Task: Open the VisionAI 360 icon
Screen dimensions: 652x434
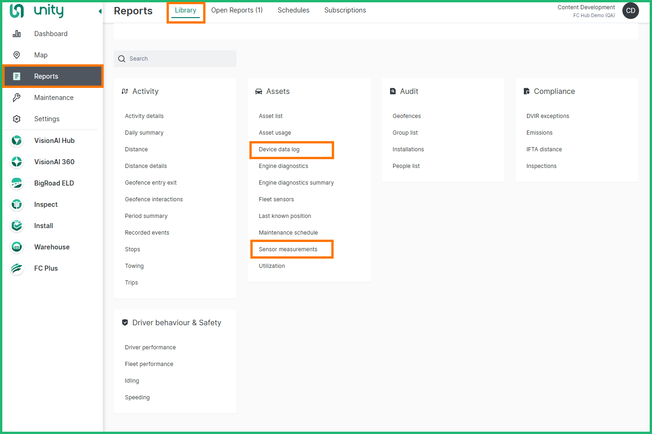Action: point(17,162)
